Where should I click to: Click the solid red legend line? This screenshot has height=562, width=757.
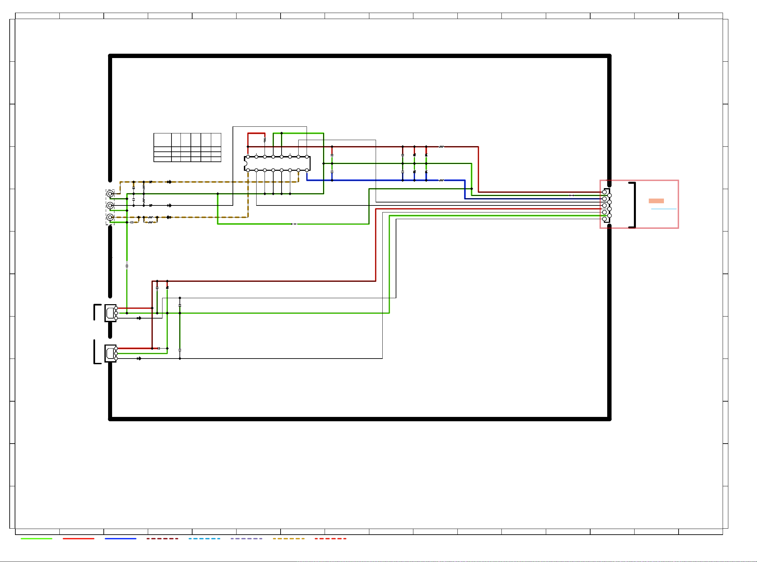pos(78,539)
